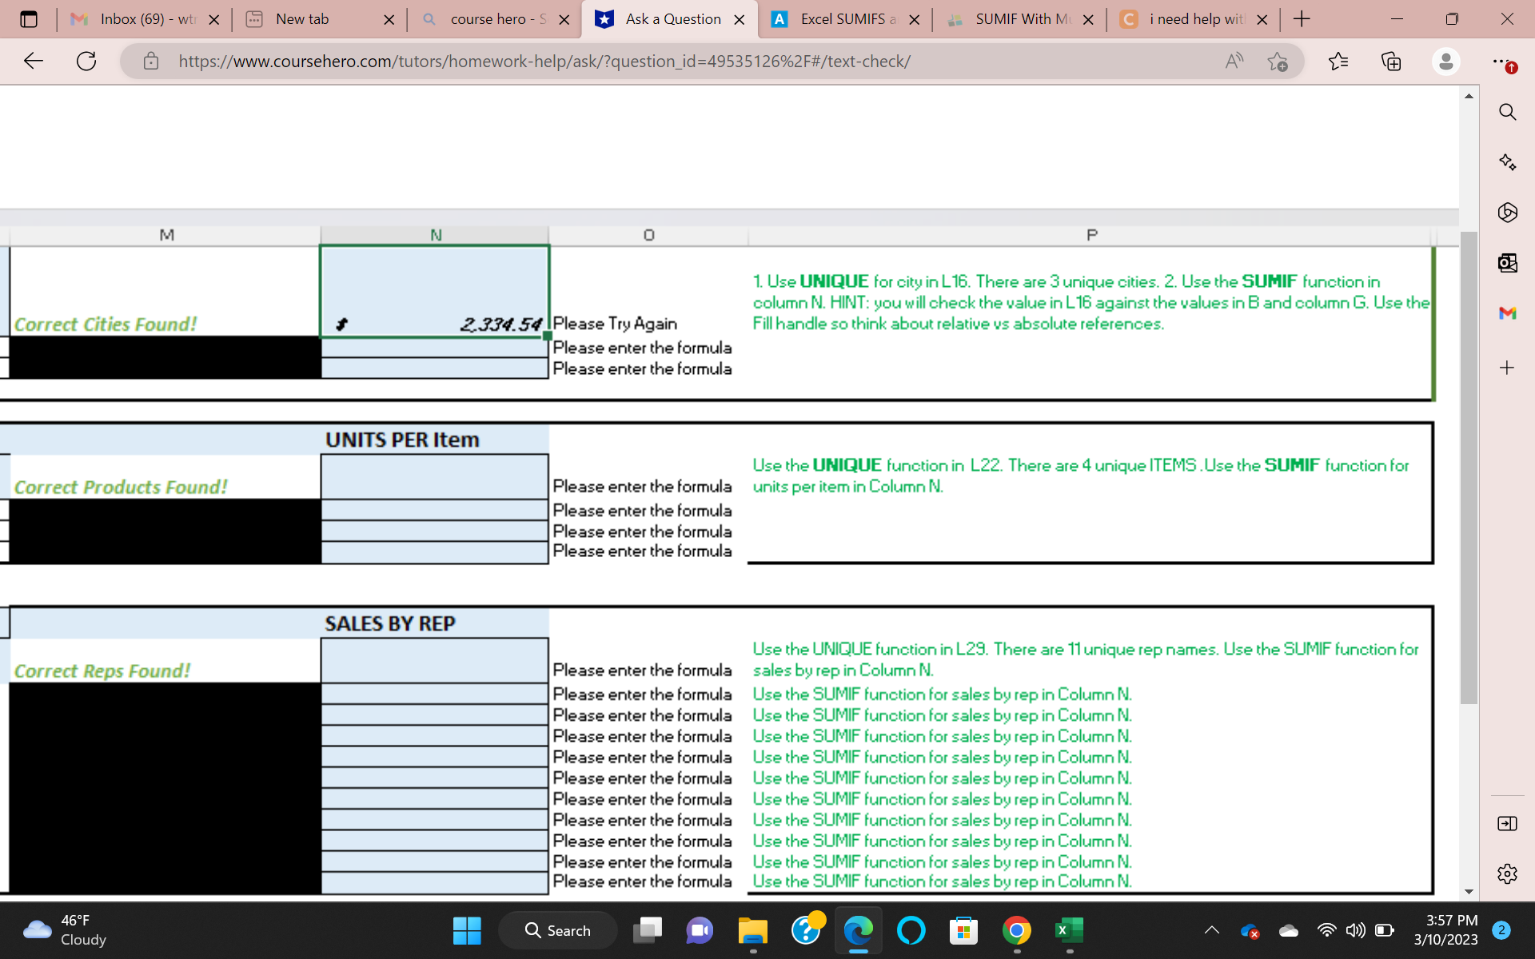Viewport: 1535px width, 959px height.
Task: Open the Ask a Question tab
Action: click(x=670, y=19)
